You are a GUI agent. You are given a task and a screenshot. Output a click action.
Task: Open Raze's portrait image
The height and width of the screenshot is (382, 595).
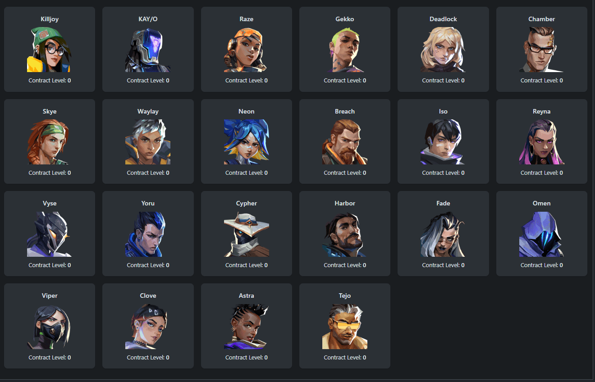[247, 50]
